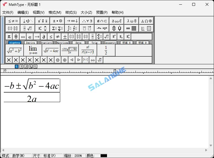Select the relational-aligned tab stop
The image size is (214, 158).
31,67
